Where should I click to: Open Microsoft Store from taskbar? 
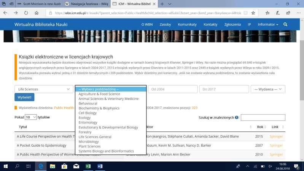pos(64,166)
